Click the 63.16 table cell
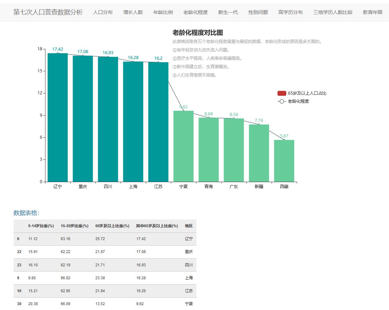 click(x=65, y=239)
